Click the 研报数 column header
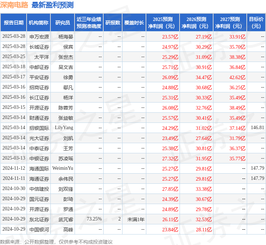 coord(113,23)
